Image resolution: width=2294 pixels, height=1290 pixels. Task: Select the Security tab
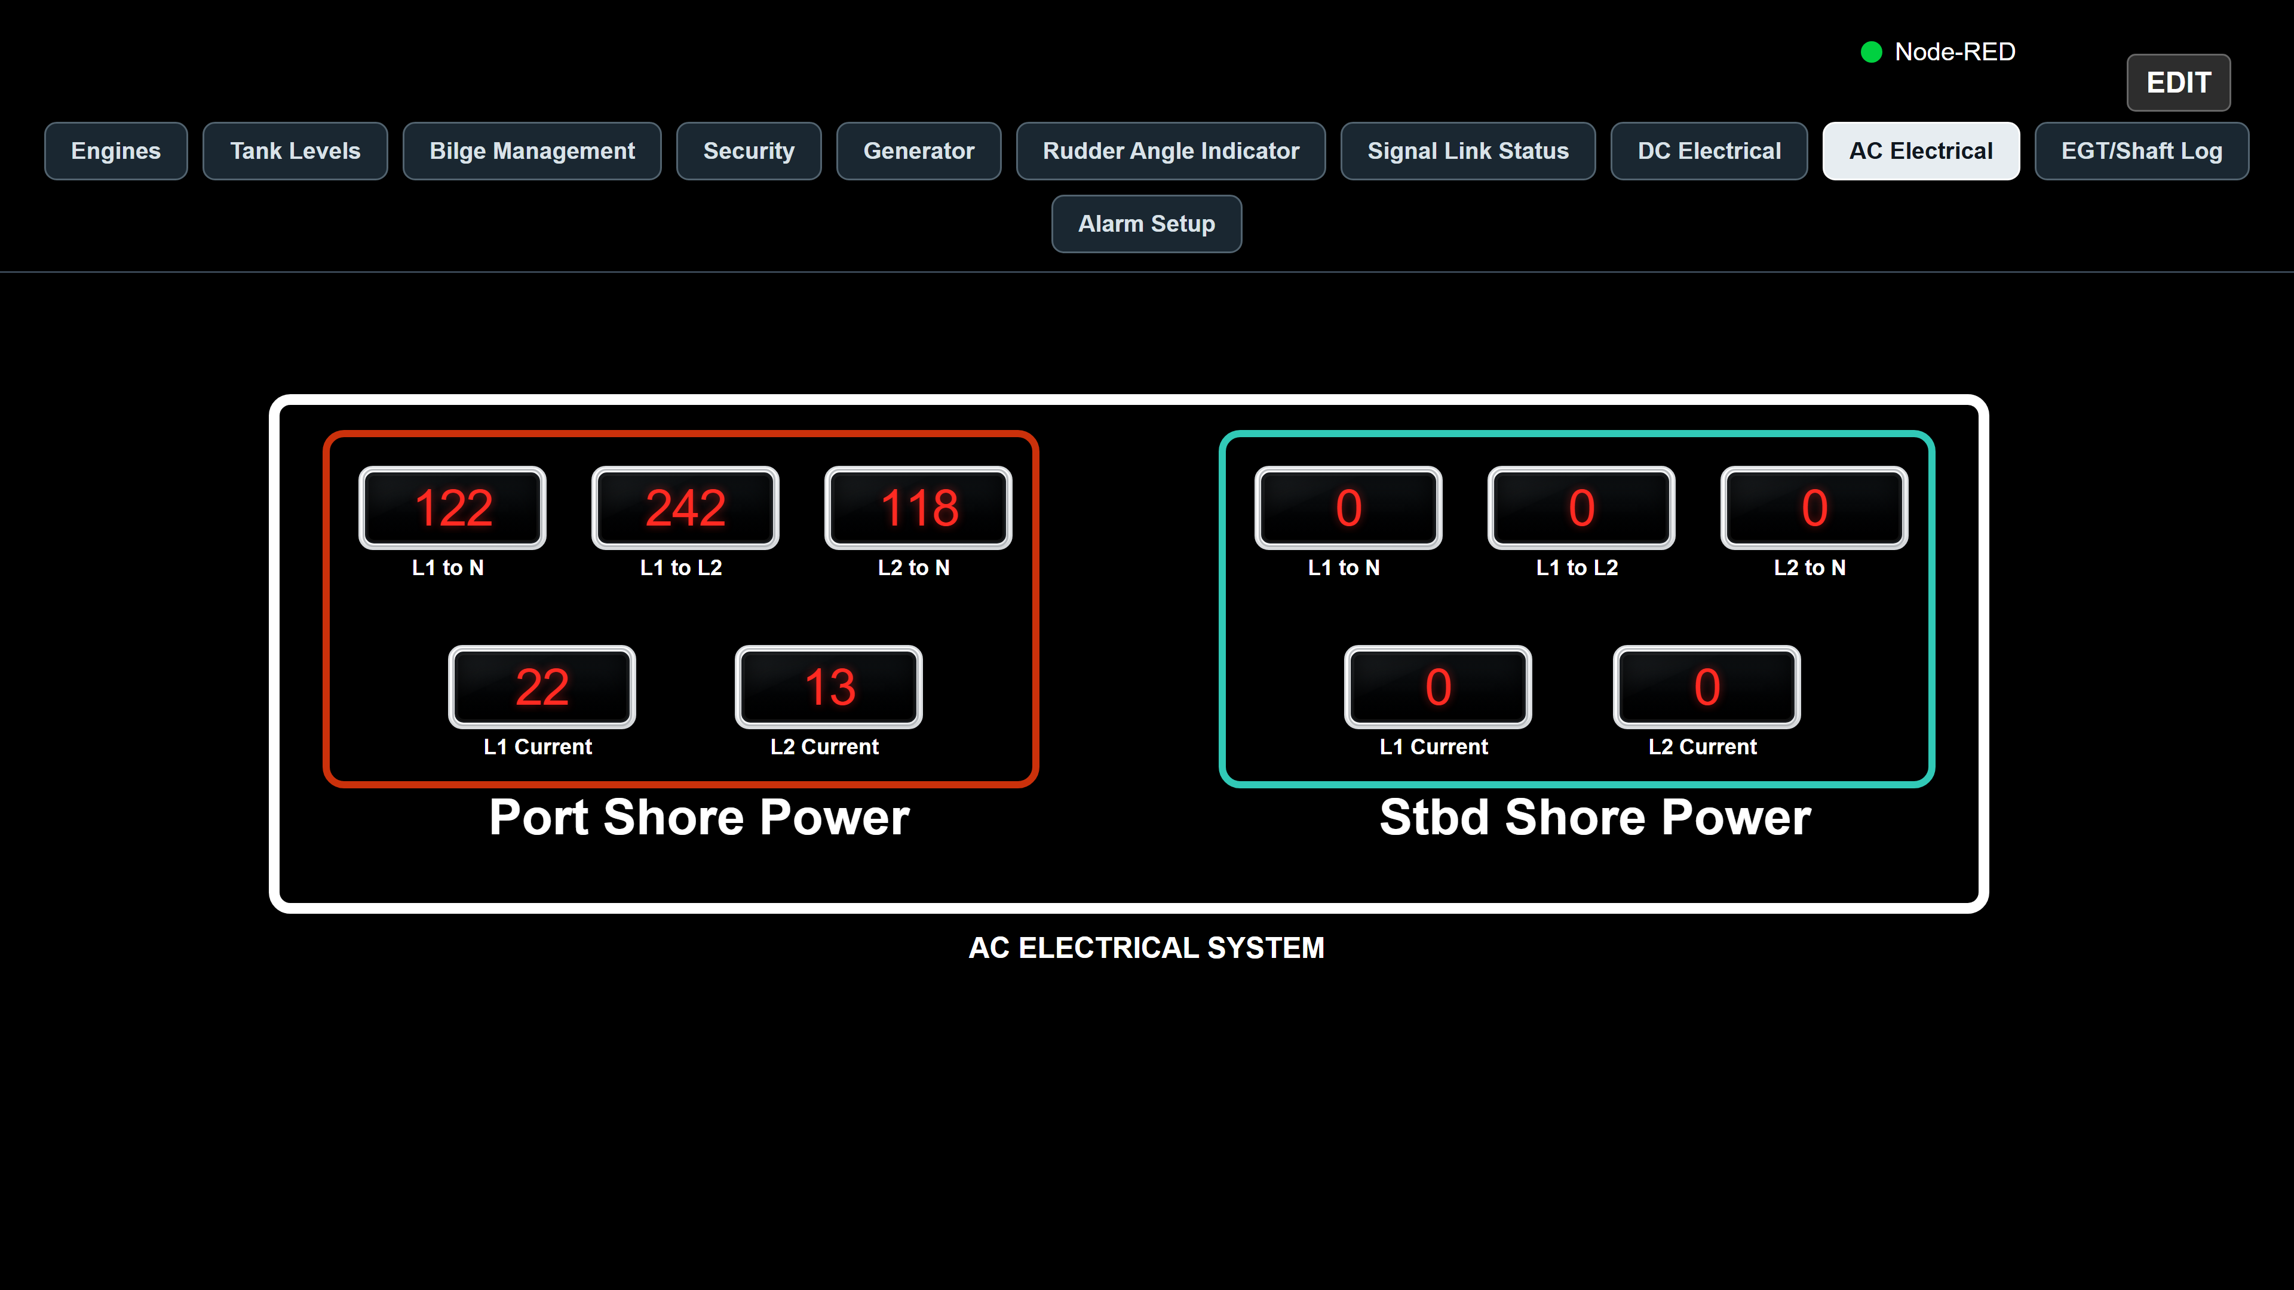coord(748,151)
